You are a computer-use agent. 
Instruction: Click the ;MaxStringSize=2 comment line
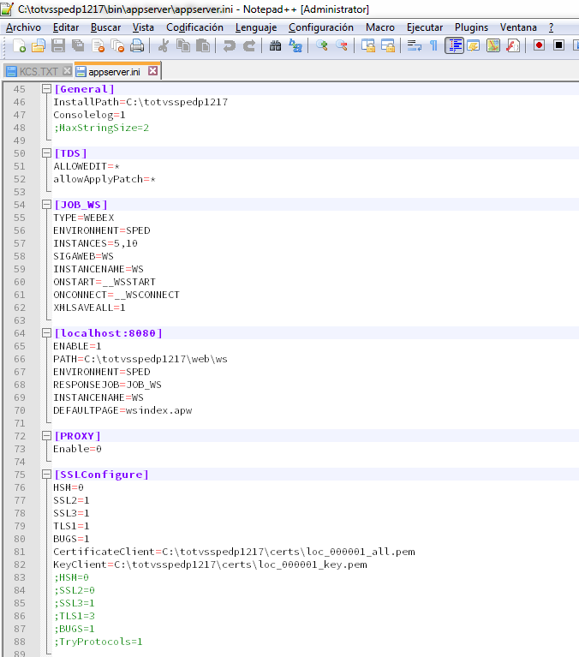click(101, 128)
